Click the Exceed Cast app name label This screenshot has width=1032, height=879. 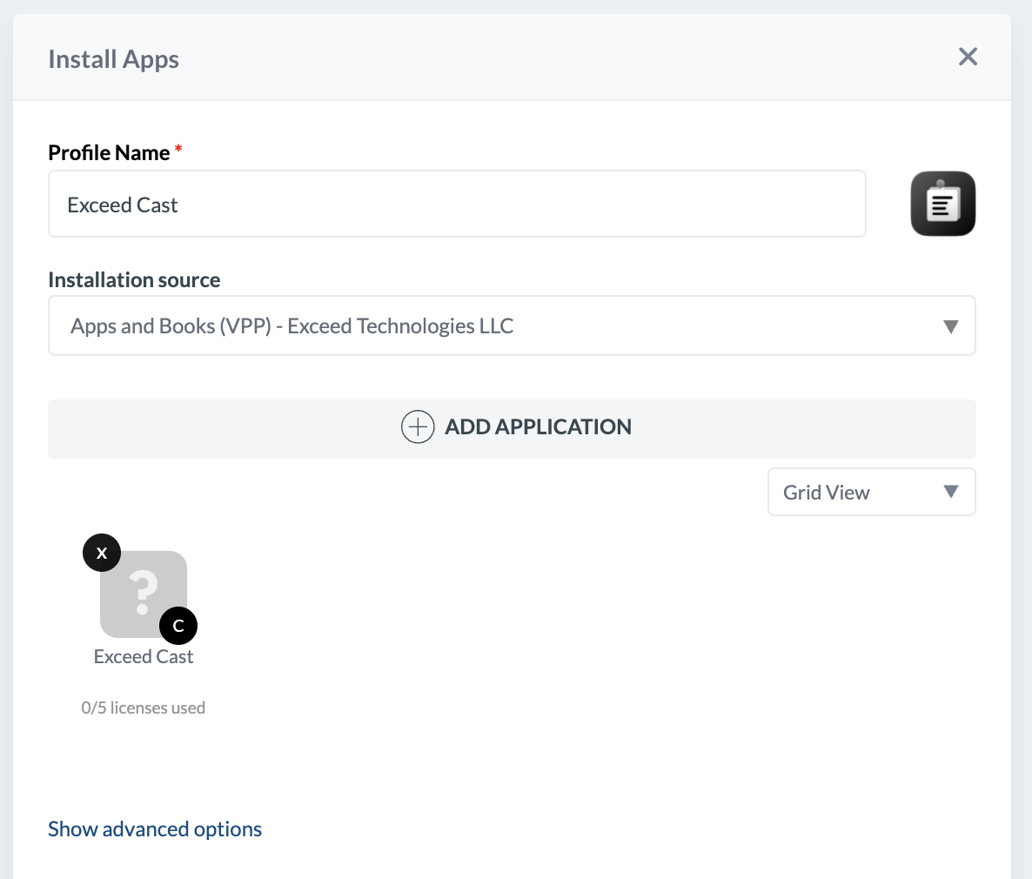pyautogui.click(x=144, y=656)
